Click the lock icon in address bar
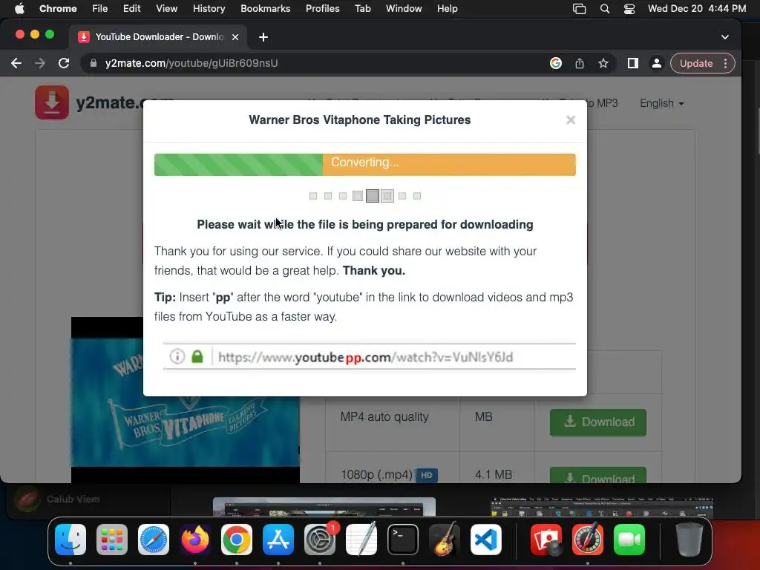 (x=94, y=63)
